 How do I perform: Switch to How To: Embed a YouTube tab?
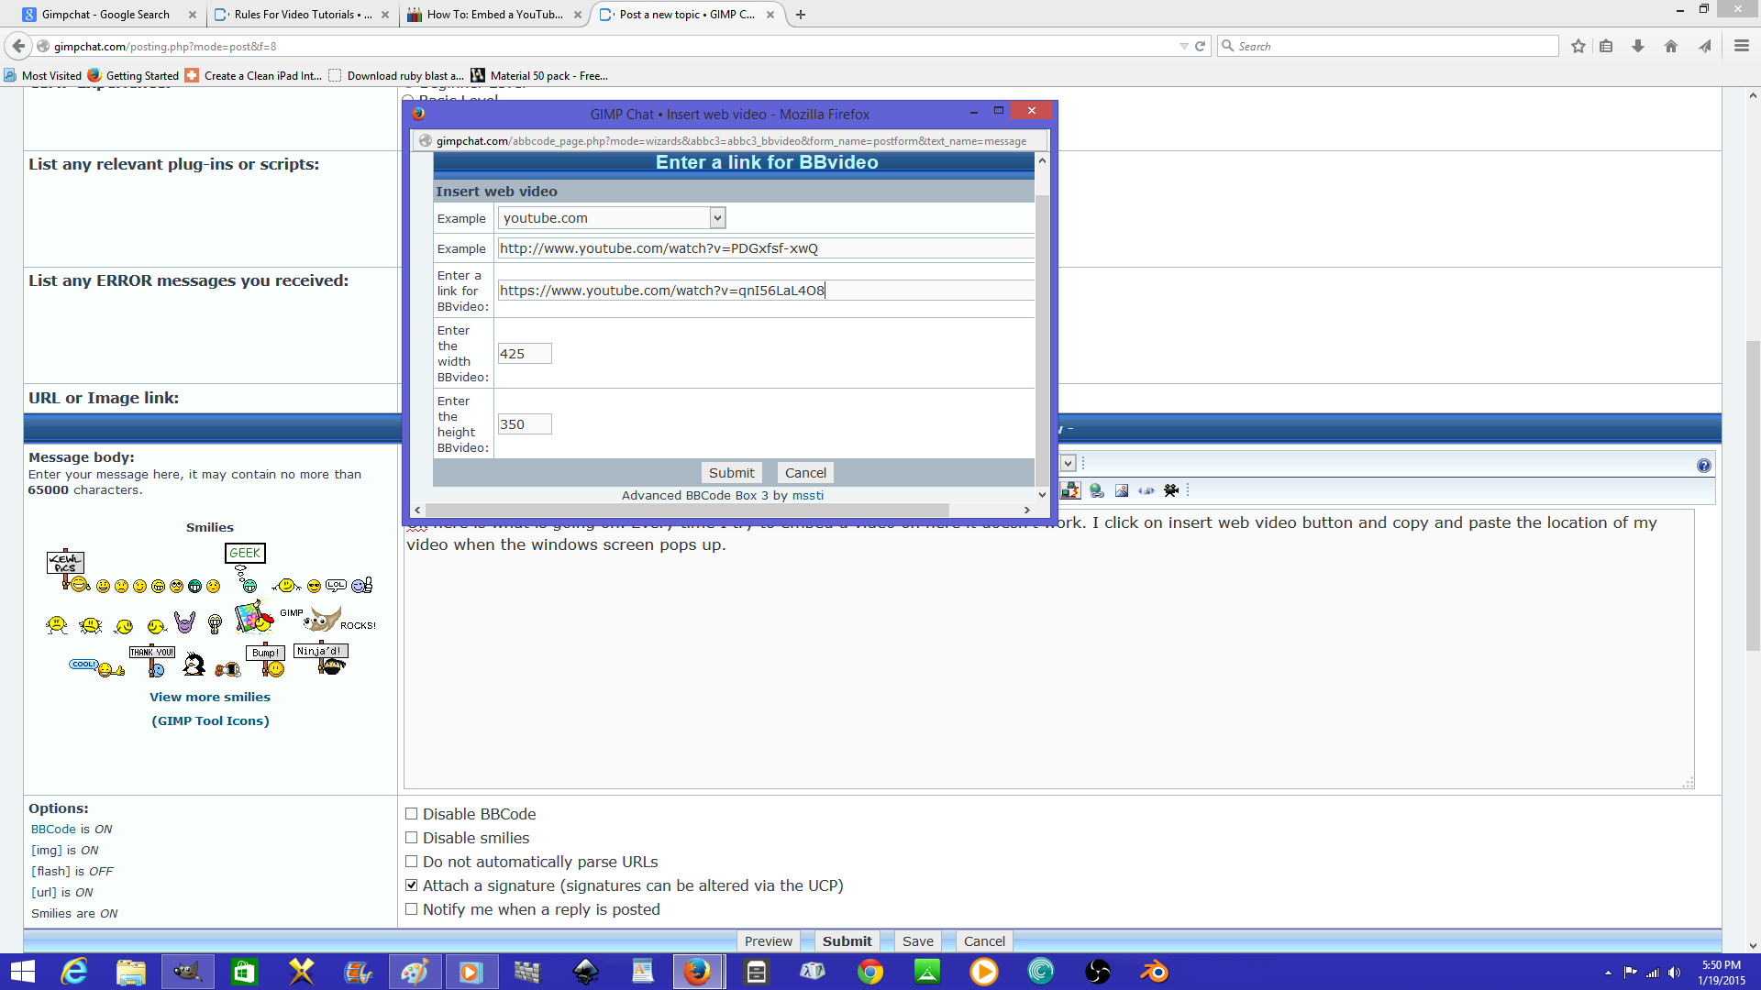493,15
